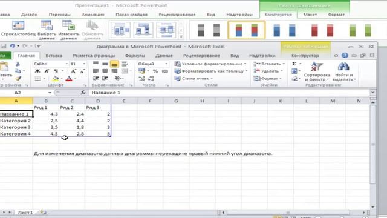This screenshot has height=218, width=387.
Task: Decrease indent in alignment group
Action: pos(96,78)
